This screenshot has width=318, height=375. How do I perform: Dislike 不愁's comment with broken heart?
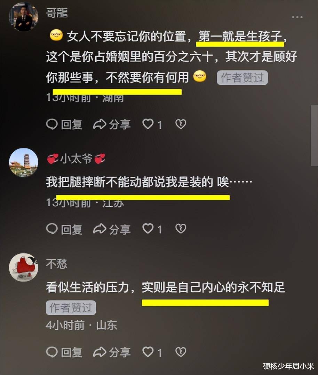pos(181,352)
